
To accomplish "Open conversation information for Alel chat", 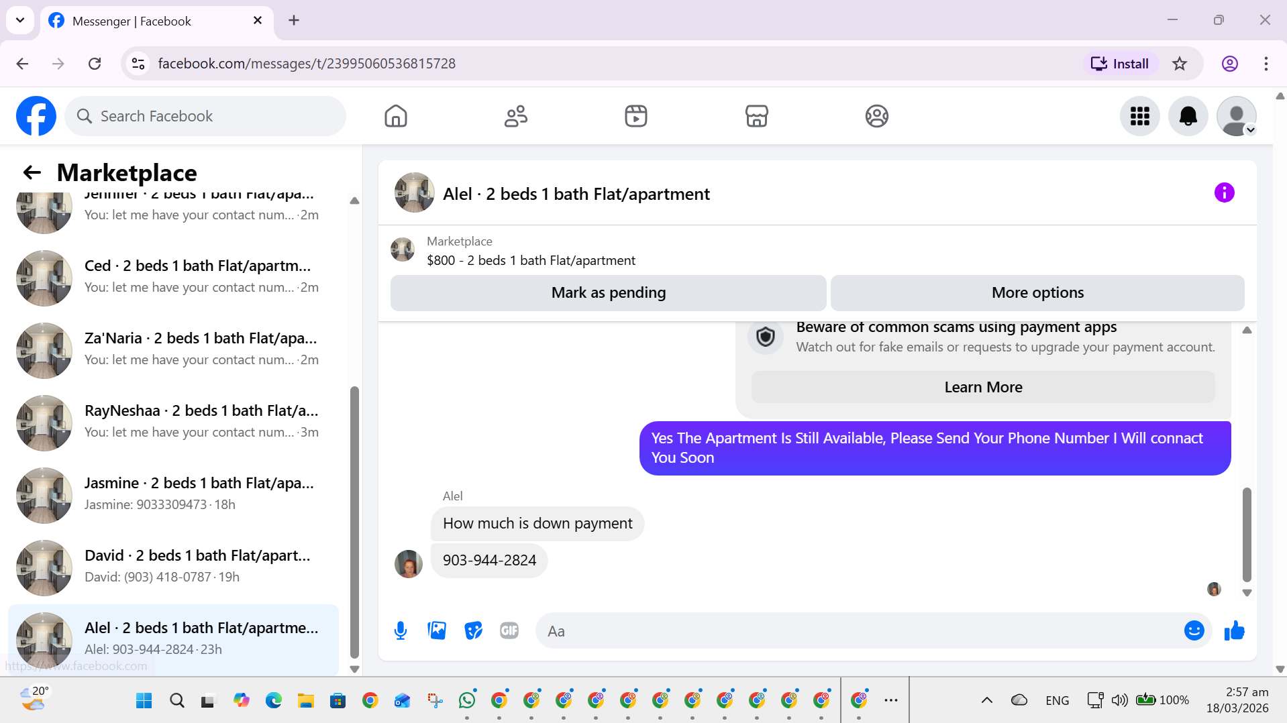I will (x=1225, y=192).
